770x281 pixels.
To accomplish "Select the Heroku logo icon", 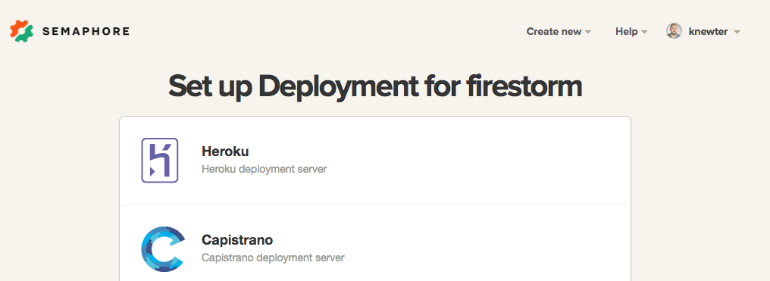I will click(x=160, y=161).
